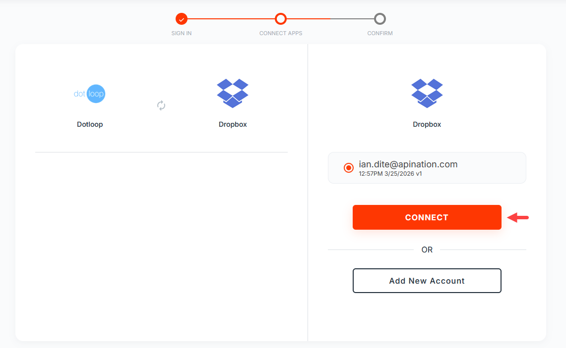Click the Dotloop app name label
The width and height of the screenshot is (566, 348).
pyautogui.click(x=90, y=124)
